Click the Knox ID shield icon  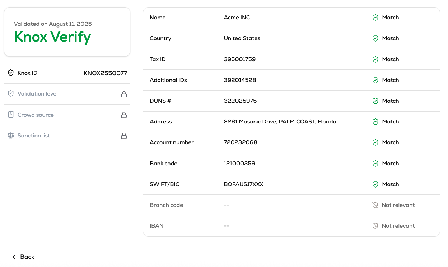tap(11, 73)
